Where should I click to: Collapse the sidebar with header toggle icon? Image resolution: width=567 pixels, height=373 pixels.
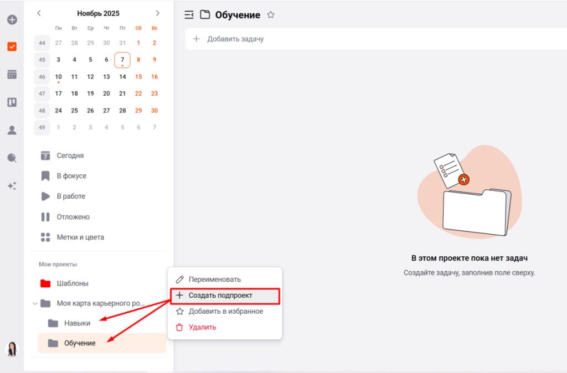pyautogui.click(x=189, y=15)
